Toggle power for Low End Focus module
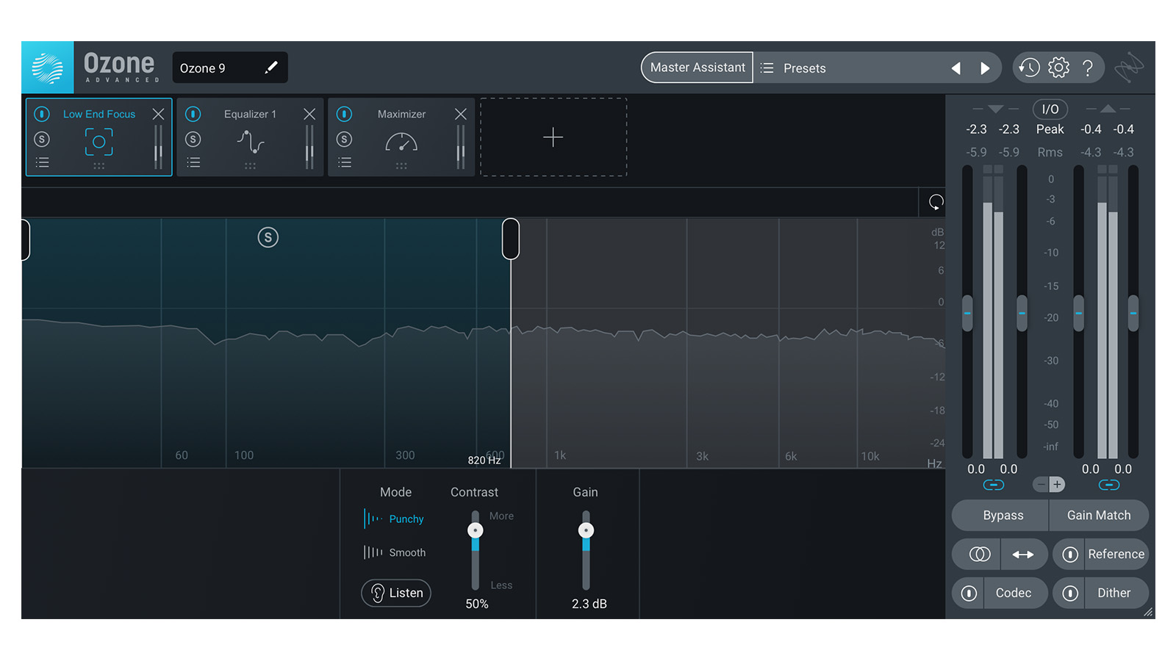 (42, 114)
